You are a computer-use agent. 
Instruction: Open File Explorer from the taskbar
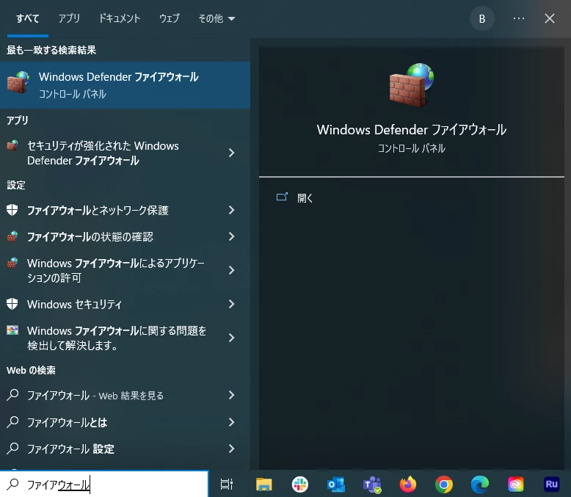(x=264, y=485)
